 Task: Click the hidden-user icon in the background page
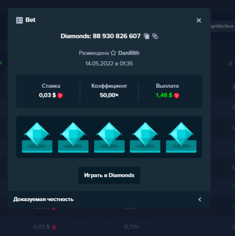coord(230,64)
